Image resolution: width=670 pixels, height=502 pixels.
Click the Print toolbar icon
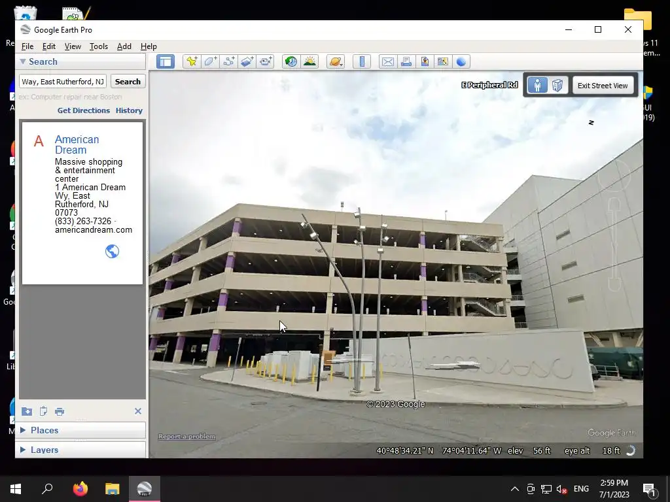coord(406,61)
